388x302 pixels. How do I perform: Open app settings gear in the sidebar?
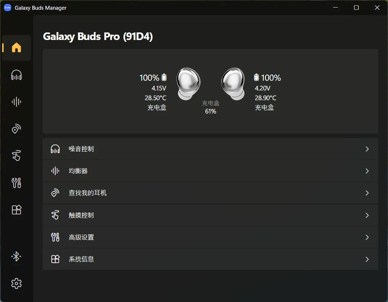16,283
